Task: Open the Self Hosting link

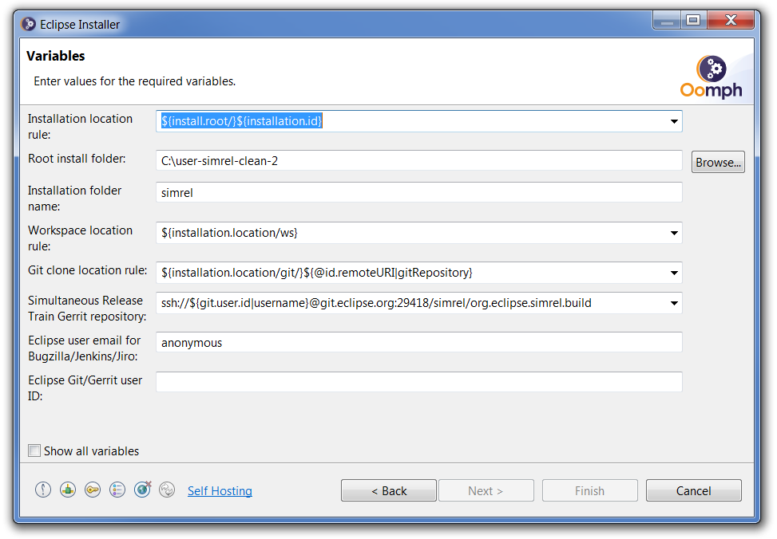Action: (220, 490)
